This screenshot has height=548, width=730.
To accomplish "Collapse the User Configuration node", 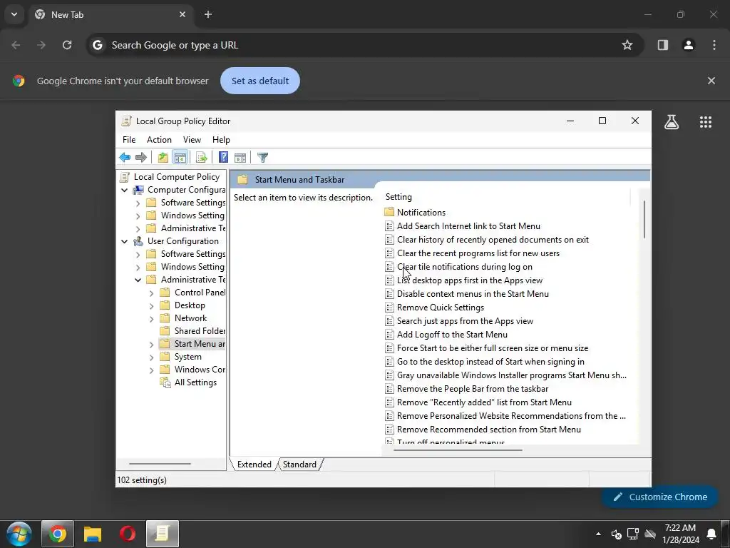I will pyautogui.click(x=124, y=241).
